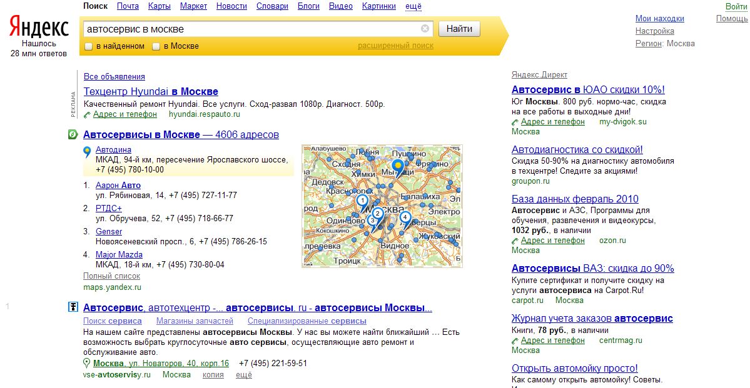Open Мои находки link
The image size is (750, 388).
tap(659, 19)
